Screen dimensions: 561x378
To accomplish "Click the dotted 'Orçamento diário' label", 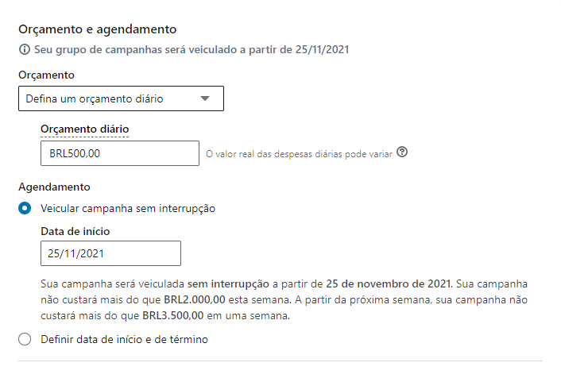I will click(84, 129).
